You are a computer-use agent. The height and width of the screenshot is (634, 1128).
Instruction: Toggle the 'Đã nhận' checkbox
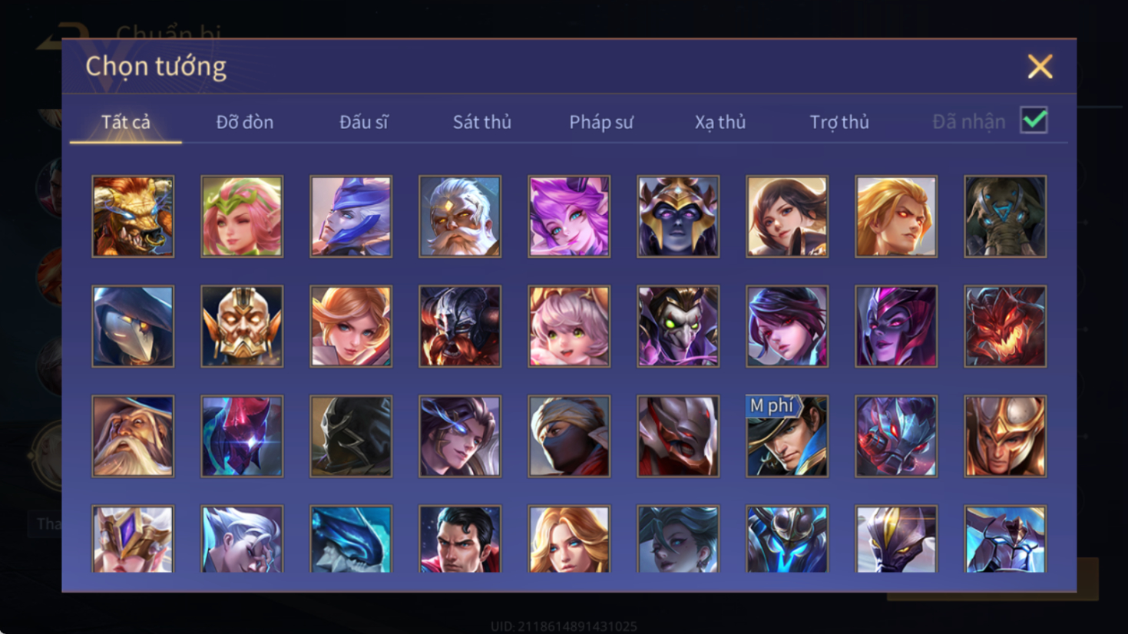pyautogui.click(x=1034, y=121)
